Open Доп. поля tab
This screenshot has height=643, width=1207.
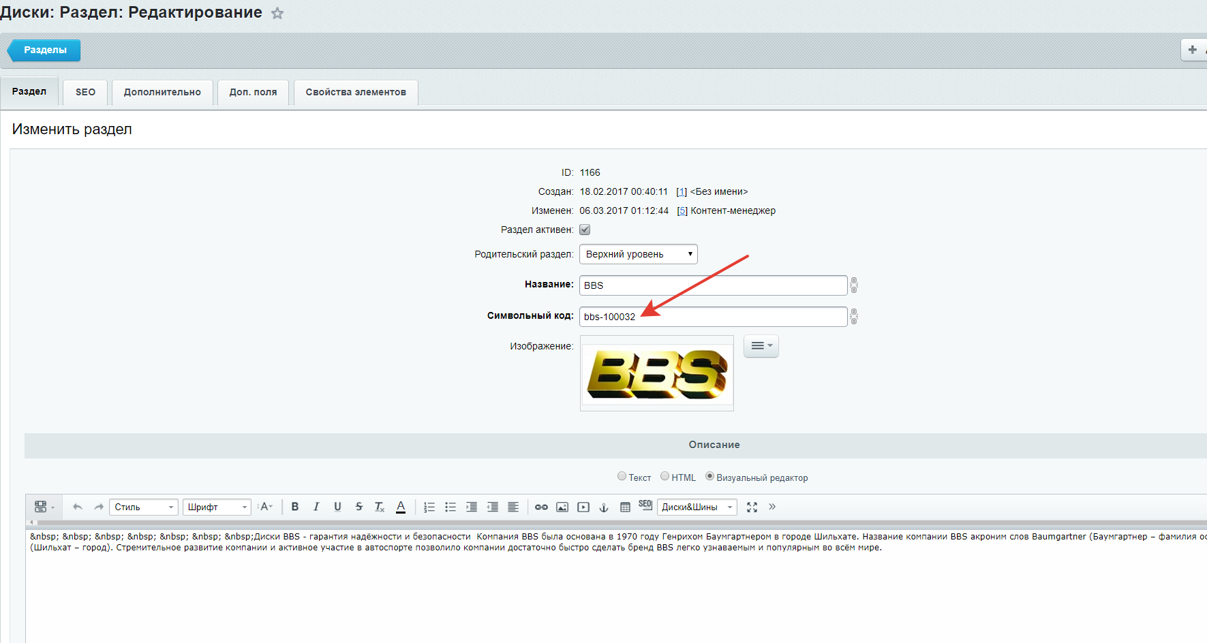[x=253, y=92]
